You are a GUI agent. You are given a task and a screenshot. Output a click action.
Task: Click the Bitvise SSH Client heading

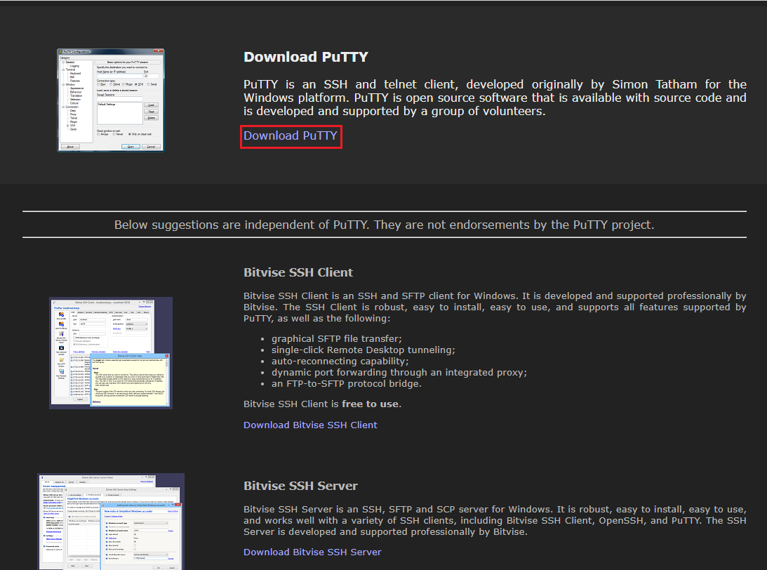coord(298,272)
